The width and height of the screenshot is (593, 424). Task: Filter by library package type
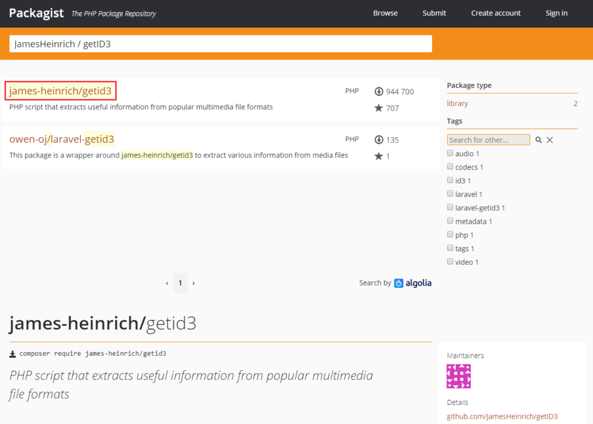click(457, 104)
